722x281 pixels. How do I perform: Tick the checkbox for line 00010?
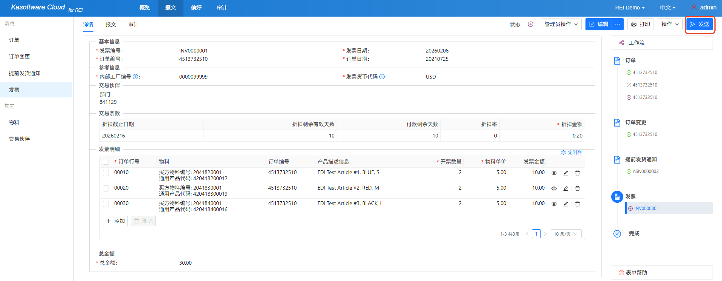(x=106, y=173)
